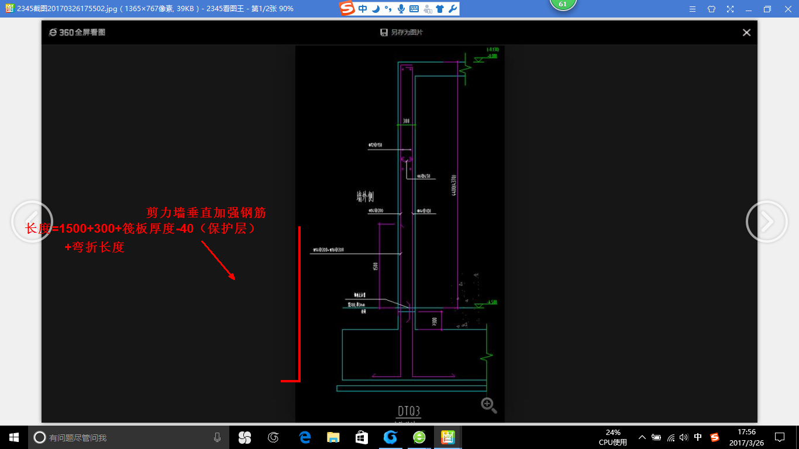Open the 2345 viewer hamburger menu
Screen dimensions: 799x449
click(693, 9)
